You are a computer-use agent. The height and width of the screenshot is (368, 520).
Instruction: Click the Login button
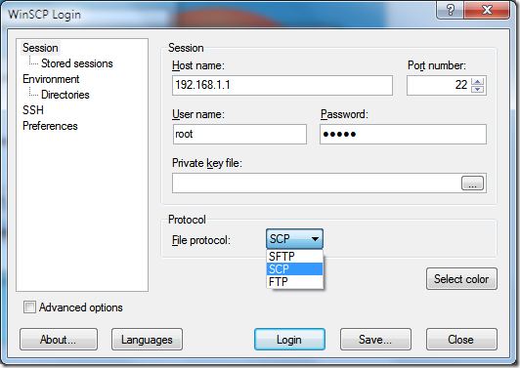[x=289, y=339]
